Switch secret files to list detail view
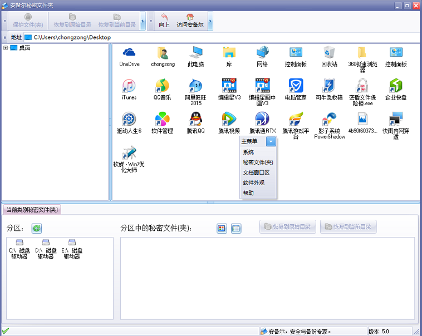 [x=236, y=229]
